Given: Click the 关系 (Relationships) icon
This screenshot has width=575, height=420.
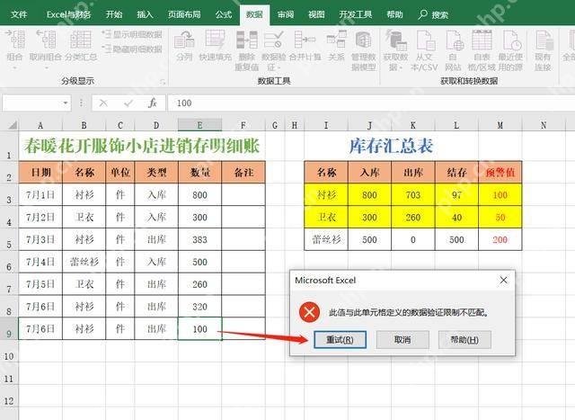Looking at the screenshot, I should tap(337, 40).
